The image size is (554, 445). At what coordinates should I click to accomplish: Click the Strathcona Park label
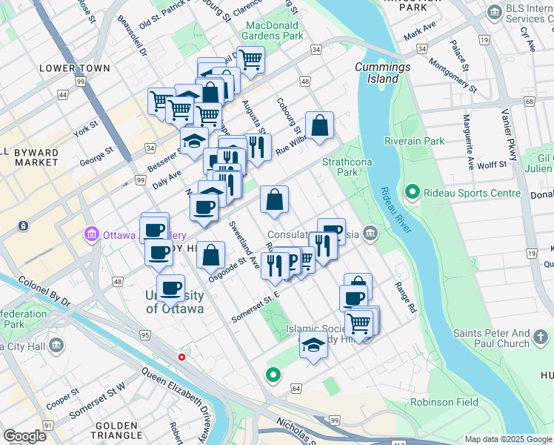pyautogui.click(x=347, y=167)
